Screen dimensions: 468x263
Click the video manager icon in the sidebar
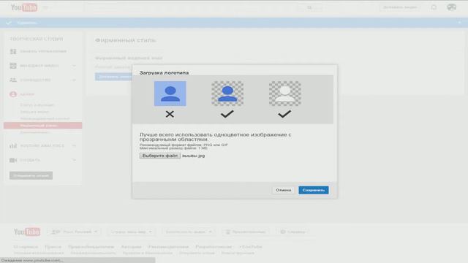pos(13,66)
